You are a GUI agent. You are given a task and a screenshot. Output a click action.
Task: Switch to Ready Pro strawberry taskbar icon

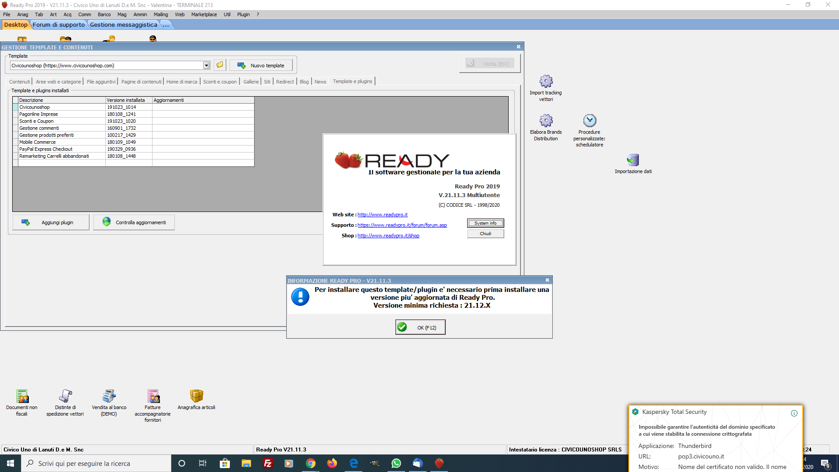tap(439, 463)
